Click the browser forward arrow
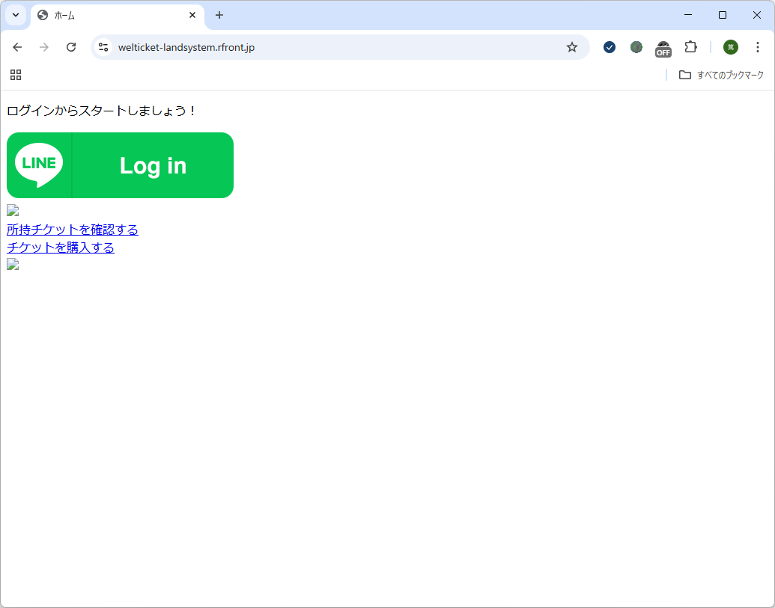775x608 pixels. pos(44,47)
